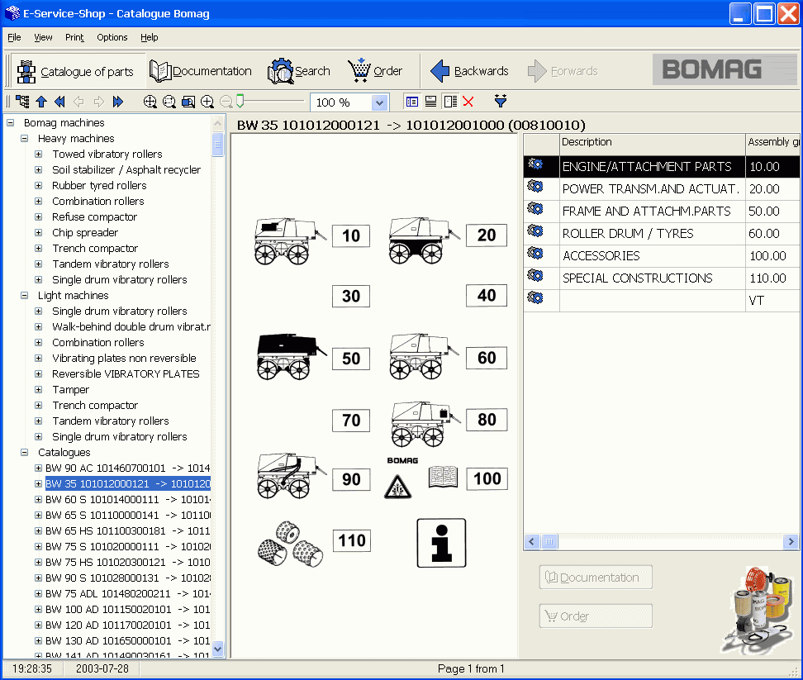The width and height of the screenshot is (803, 680).
Task: Open the Search tool
Action: 299,71
